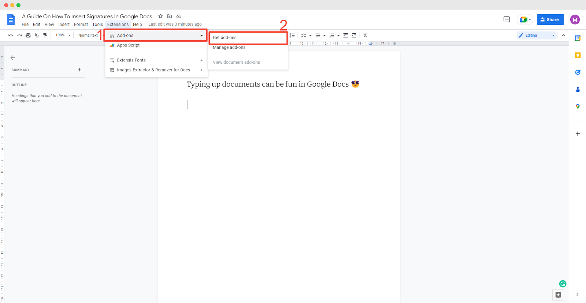Click the Google Docs home logo
This screenshot has width=586, height=303.
pos(11,19)
